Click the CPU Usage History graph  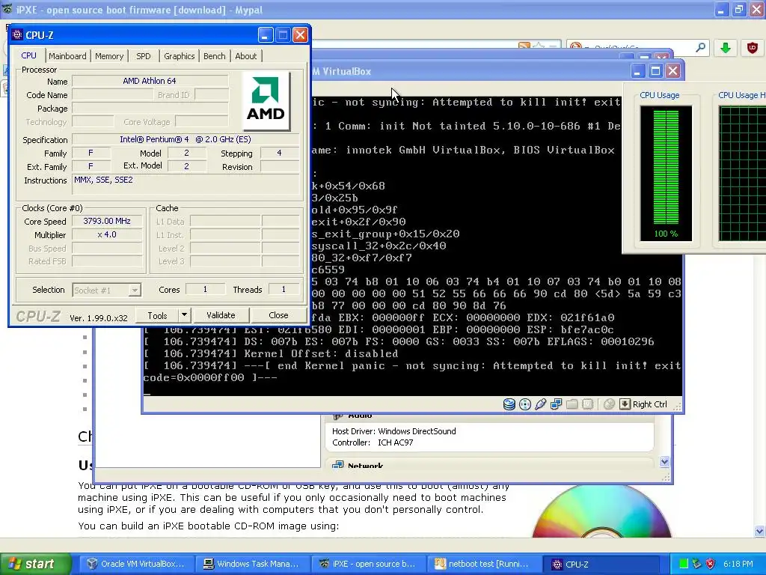[743, 173]
